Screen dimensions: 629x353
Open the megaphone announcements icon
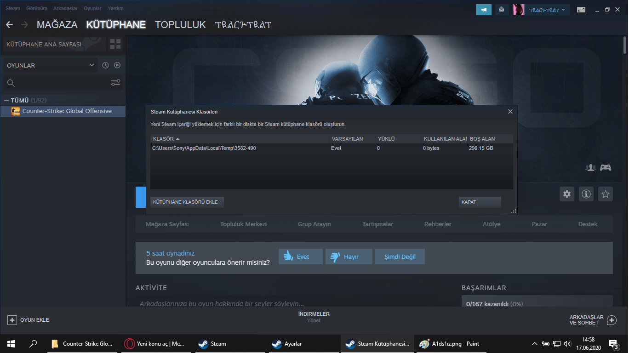tap(484, 10)
